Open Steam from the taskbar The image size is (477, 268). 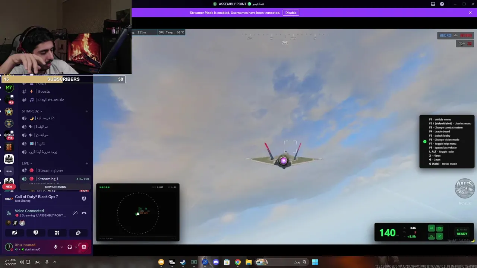tap(183, 262)
